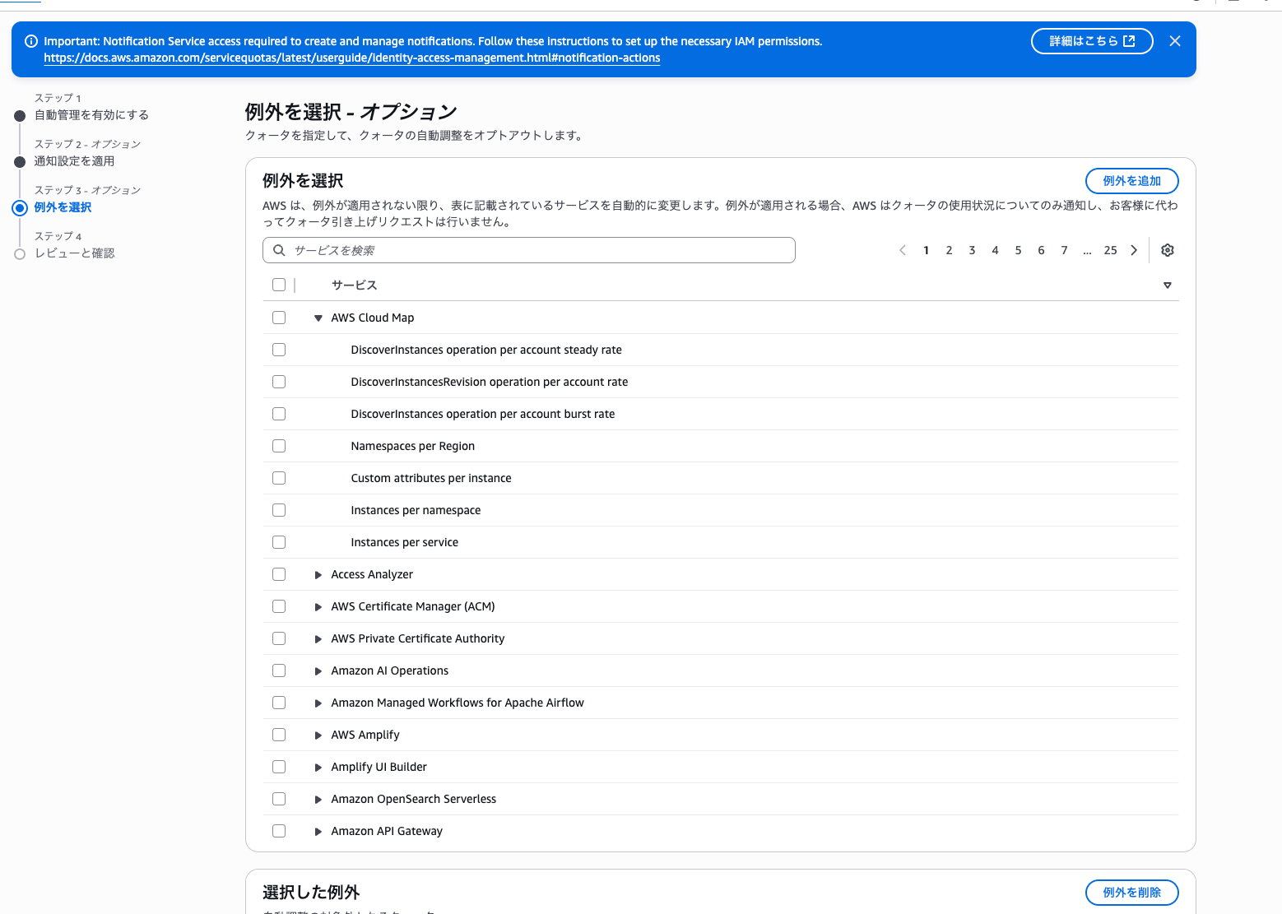Check Instances per namespace checkbox
1282x914 pixels.
[x=279, y=510]
